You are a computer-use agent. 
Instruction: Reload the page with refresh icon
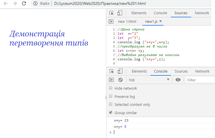click(24, 4)
